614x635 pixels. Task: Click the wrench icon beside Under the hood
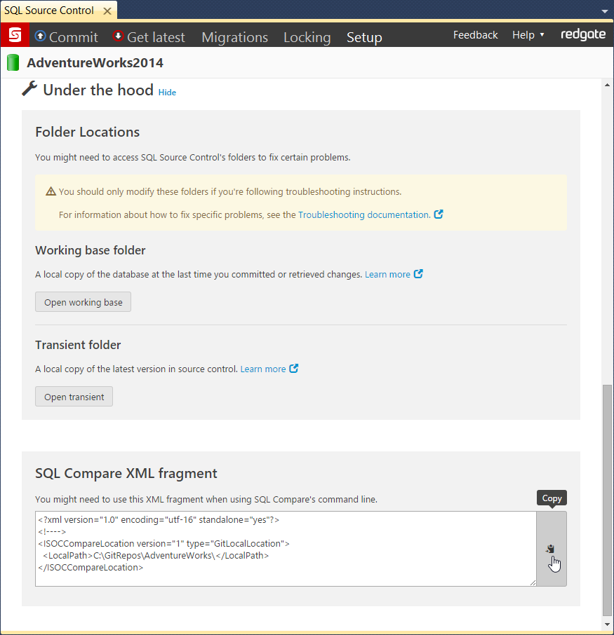click(29, 89)
